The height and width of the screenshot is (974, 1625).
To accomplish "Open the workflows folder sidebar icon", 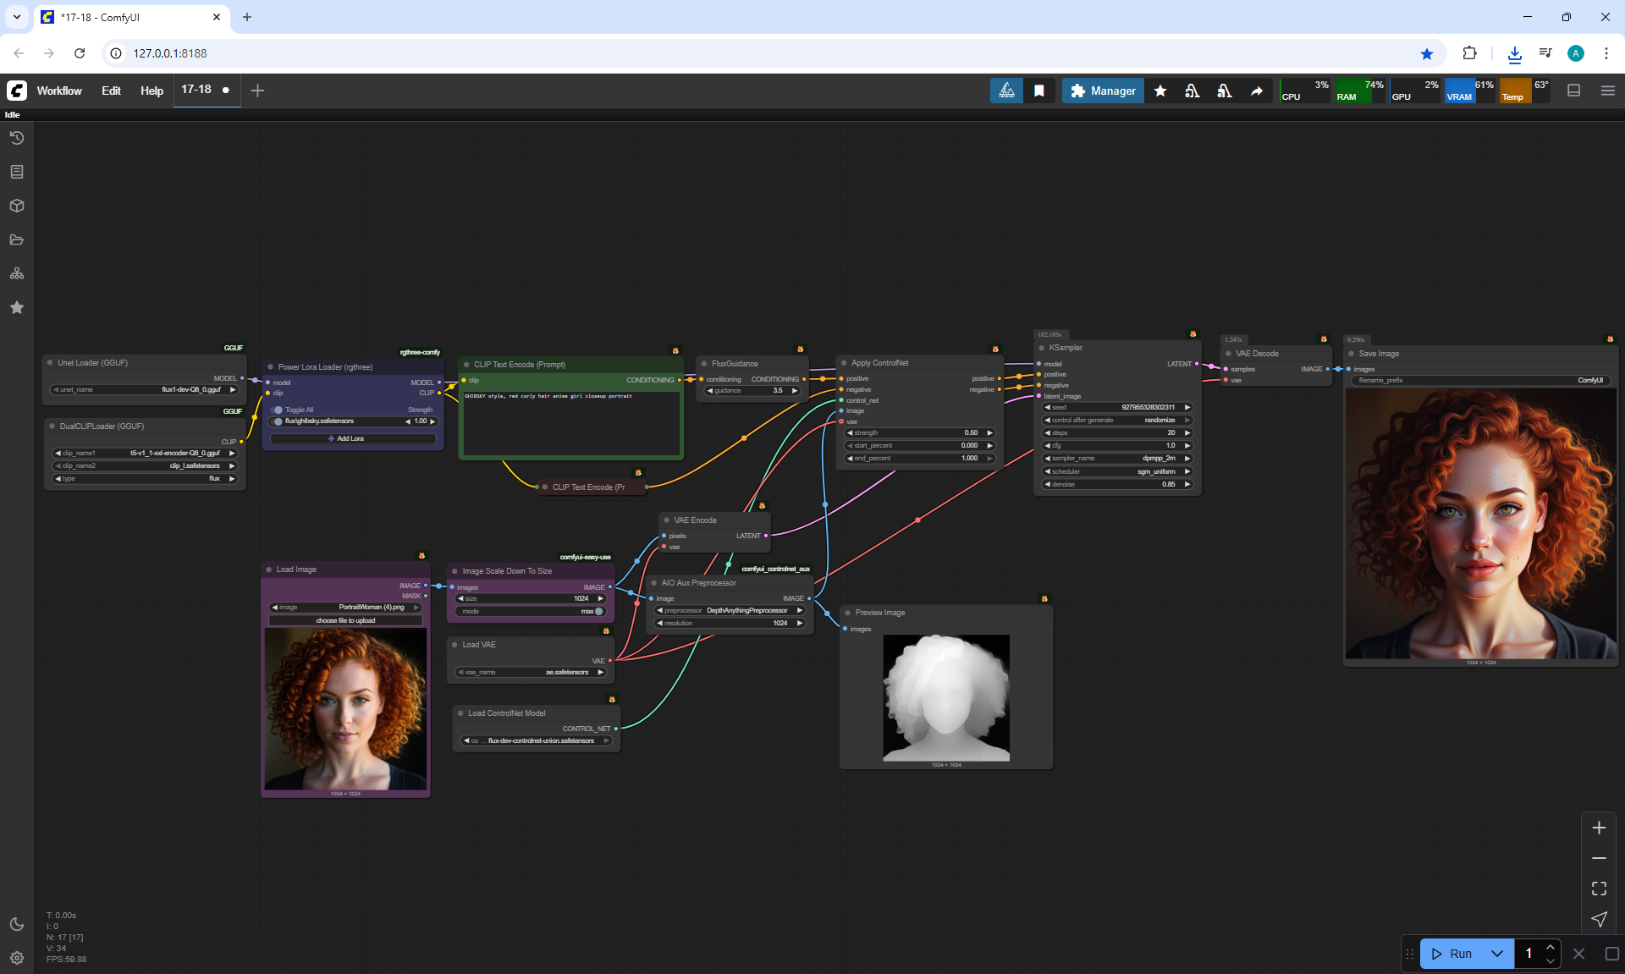I will [16, 239].
